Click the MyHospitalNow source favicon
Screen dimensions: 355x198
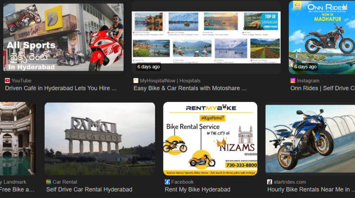pos(136,81)
